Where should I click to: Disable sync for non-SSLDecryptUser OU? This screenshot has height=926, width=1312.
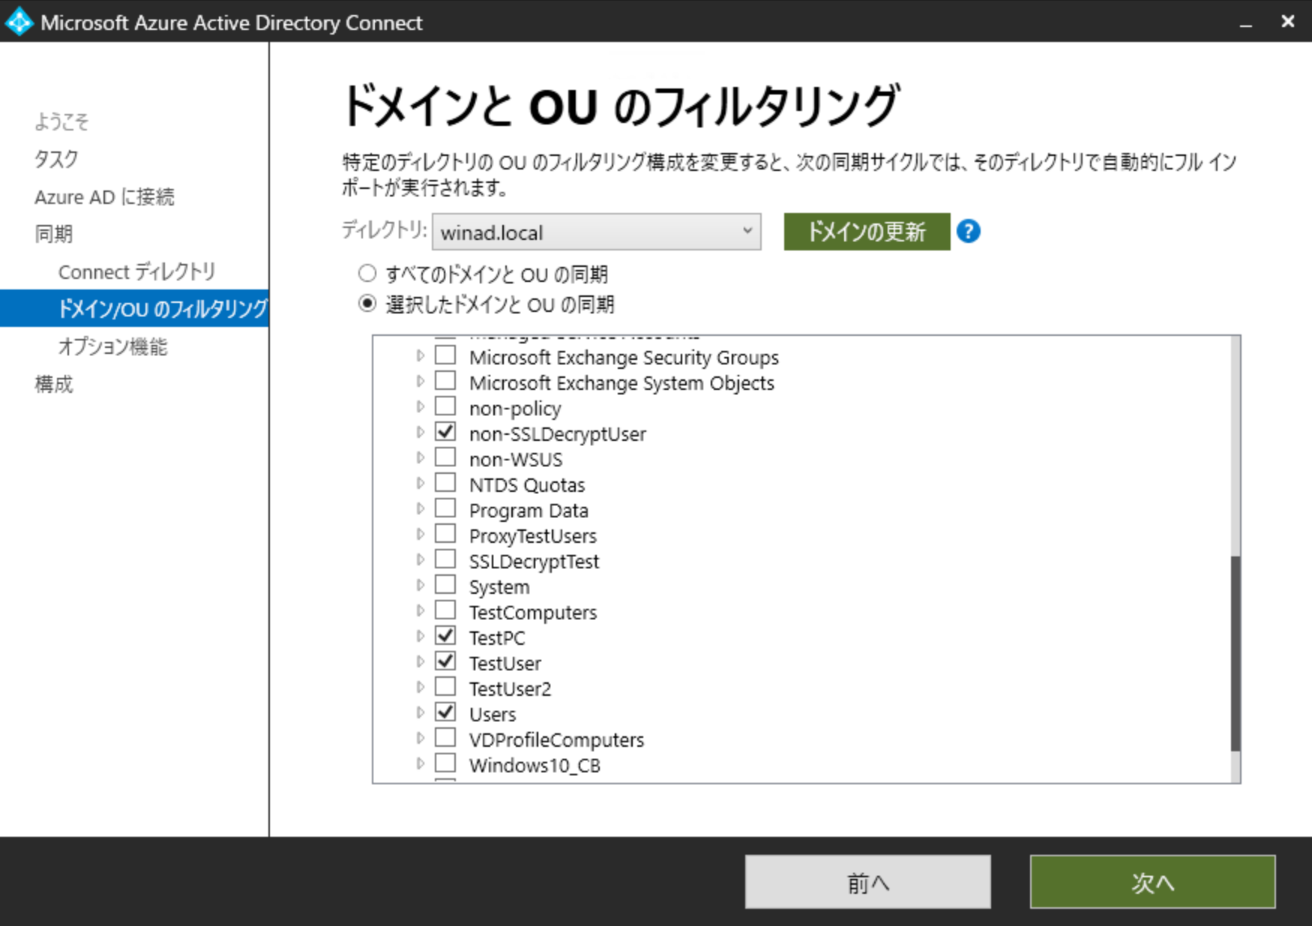tap(445, 431)
